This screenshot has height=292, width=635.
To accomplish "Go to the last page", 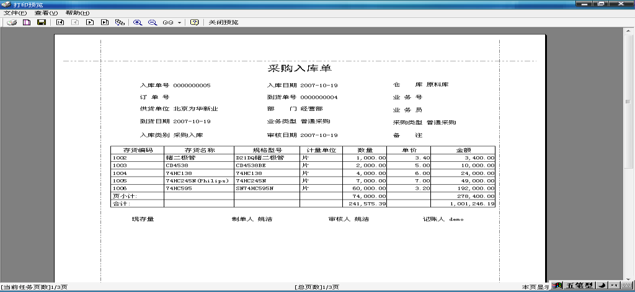I will 105,23.
